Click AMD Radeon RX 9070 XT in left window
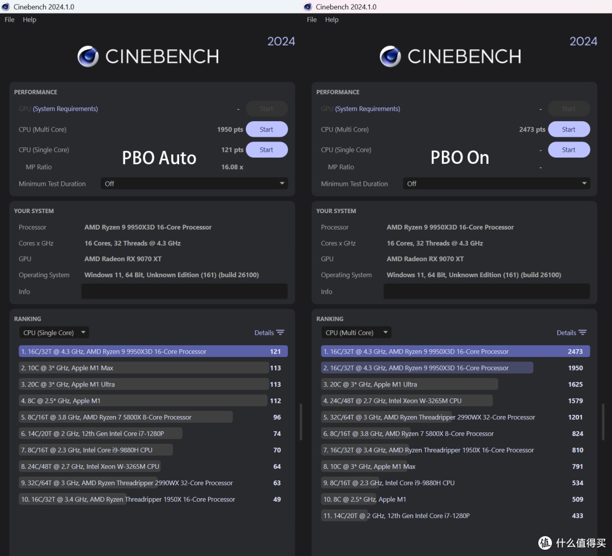 (123, 258)
